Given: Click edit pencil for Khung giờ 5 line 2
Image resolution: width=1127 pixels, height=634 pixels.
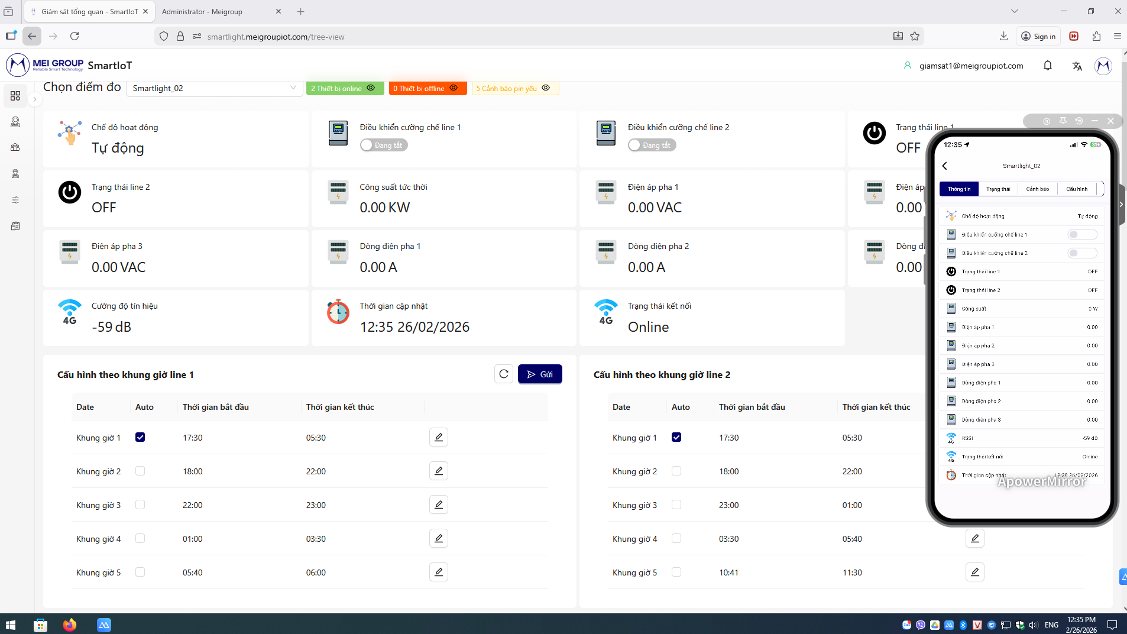Looking at the screenshot, I should 974,572.
